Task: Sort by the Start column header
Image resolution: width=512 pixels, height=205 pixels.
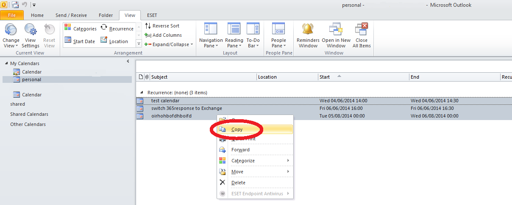Action: coord(364,77)
